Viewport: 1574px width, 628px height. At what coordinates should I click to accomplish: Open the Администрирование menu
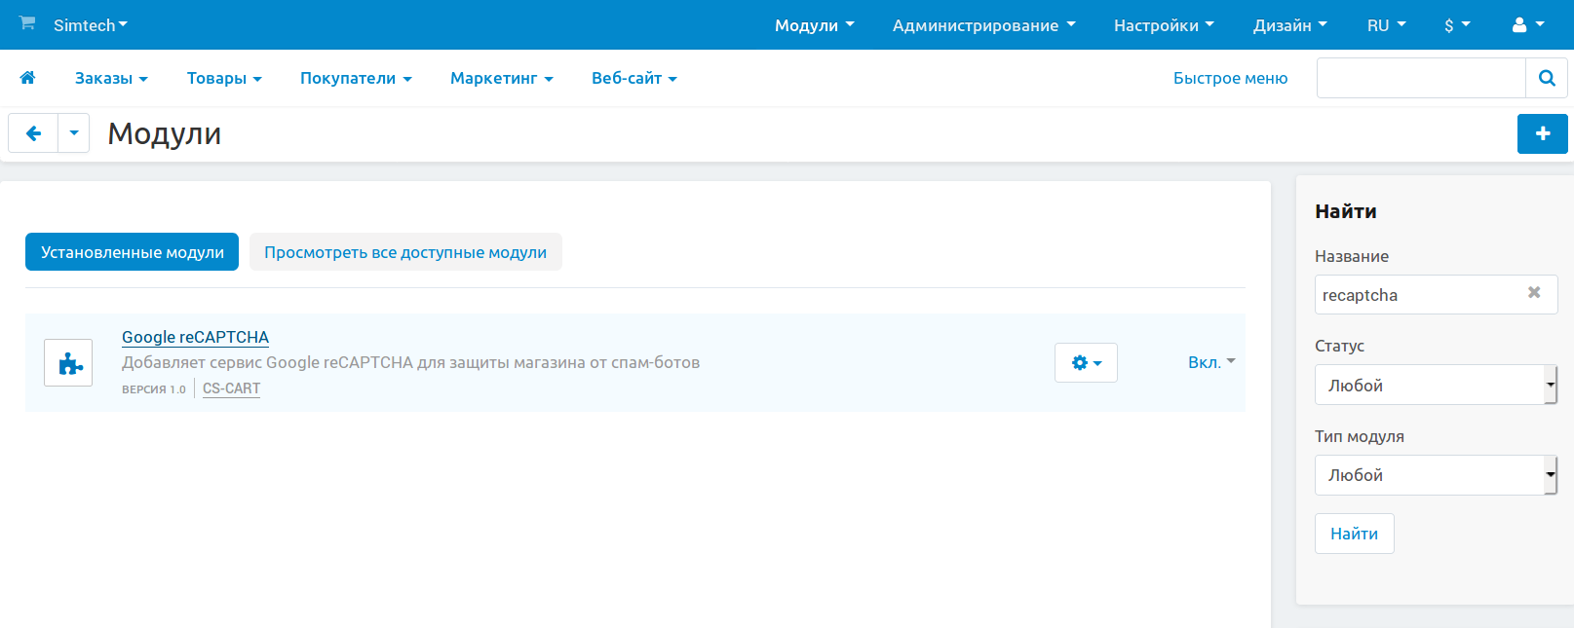click(983, 25)
